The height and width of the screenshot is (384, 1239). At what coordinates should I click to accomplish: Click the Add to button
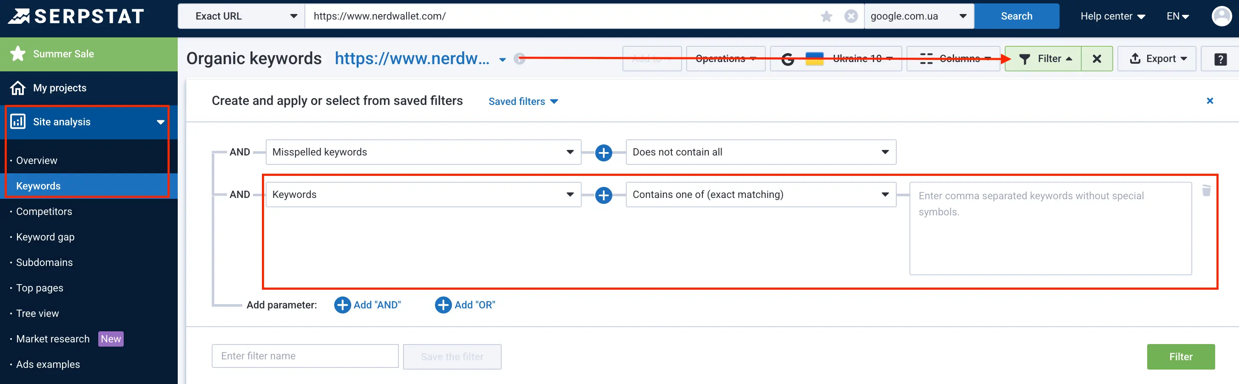(652, 59)
